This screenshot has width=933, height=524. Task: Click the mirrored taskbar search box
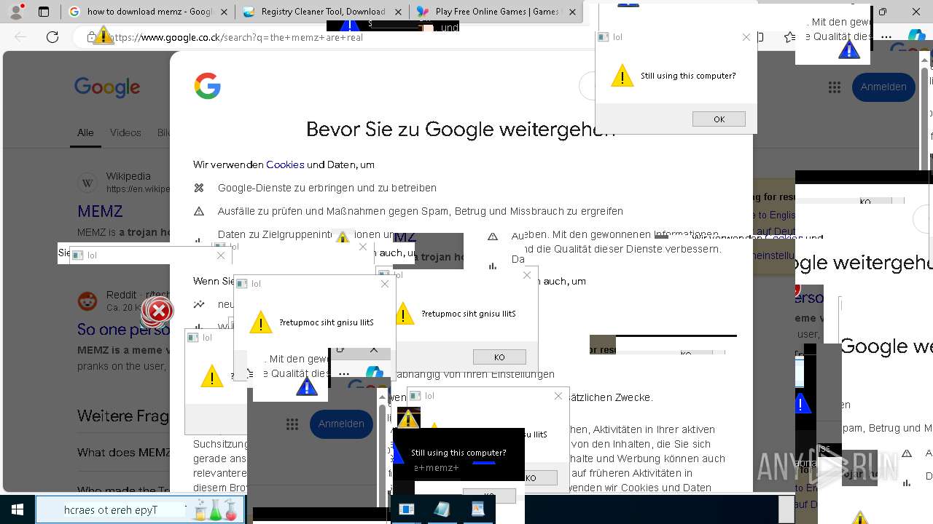[139, 509]
